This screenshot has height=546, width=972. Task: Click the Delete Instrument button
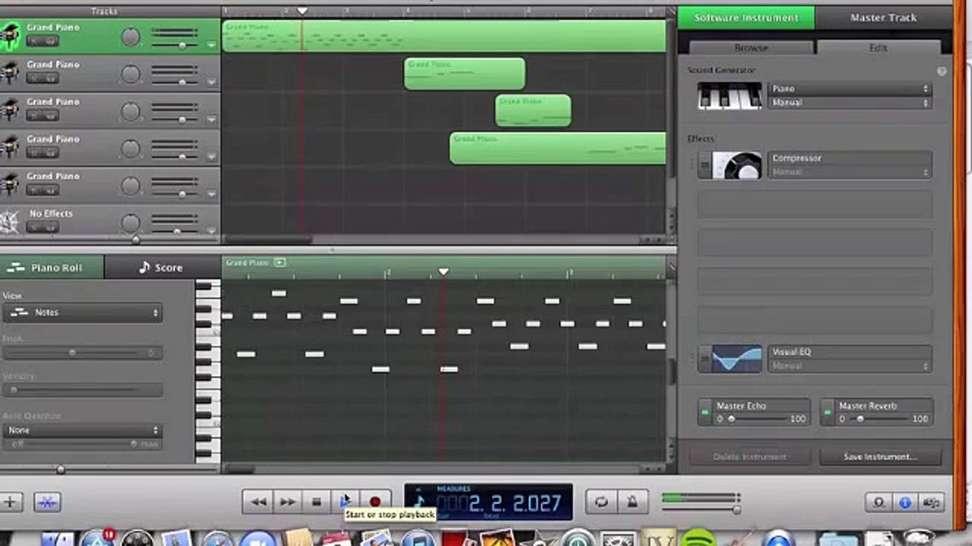pyautogui.click(x=750, y=457)
